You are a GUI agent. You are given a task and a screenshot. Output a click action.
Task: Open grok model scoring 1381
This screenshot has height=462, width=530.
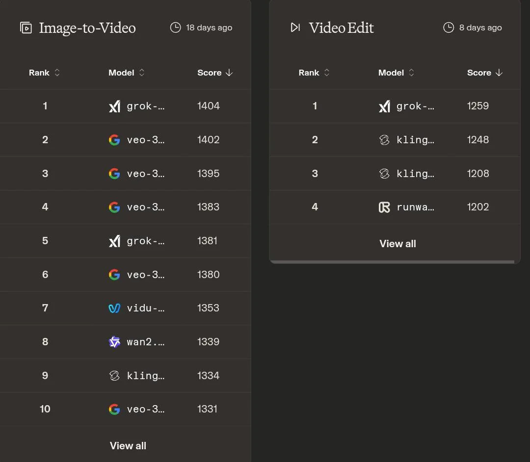[x=146, y=241]
